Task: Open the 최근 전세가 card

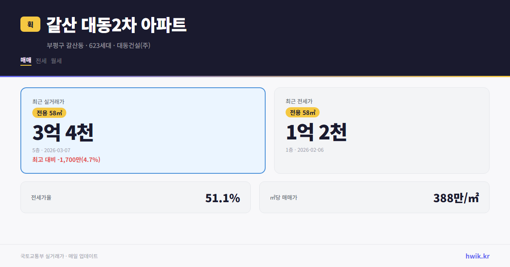Action: click(x=382, y=131)
